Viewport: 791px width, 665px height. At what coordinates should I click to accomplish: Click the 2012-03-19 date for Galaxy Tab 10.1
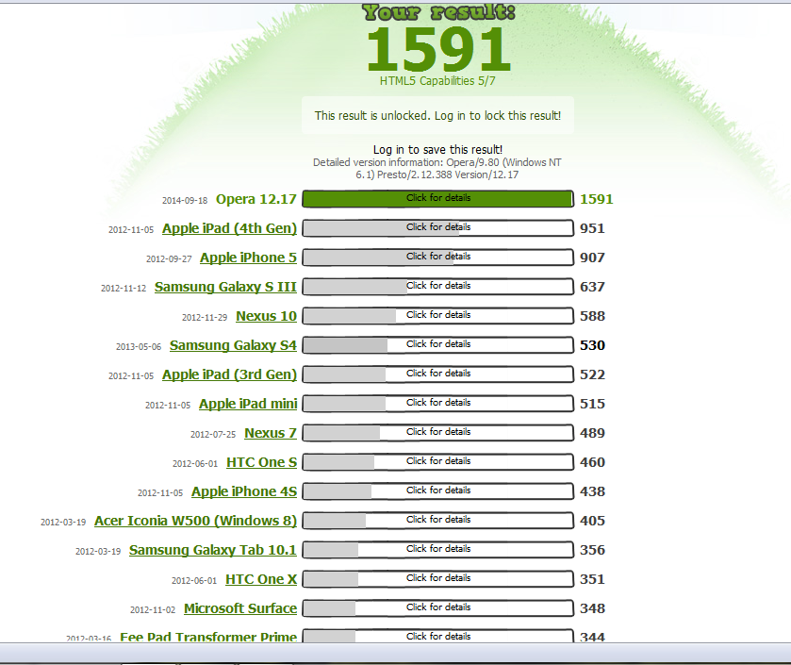tap(98, 552)
